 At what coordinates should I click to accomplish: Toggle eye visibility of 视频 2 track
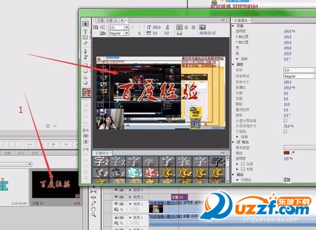click(x=116, y=197)
